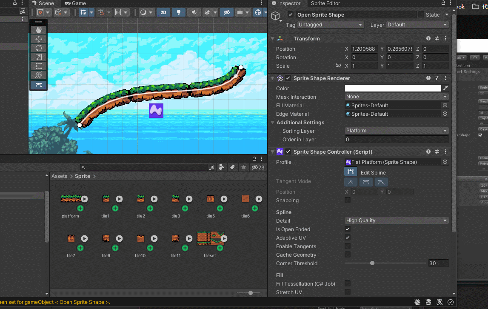This screenshot has height=309, width=488.
Task: Enable the Cache Geometry checkbox
Action: [x=348, y=255]
